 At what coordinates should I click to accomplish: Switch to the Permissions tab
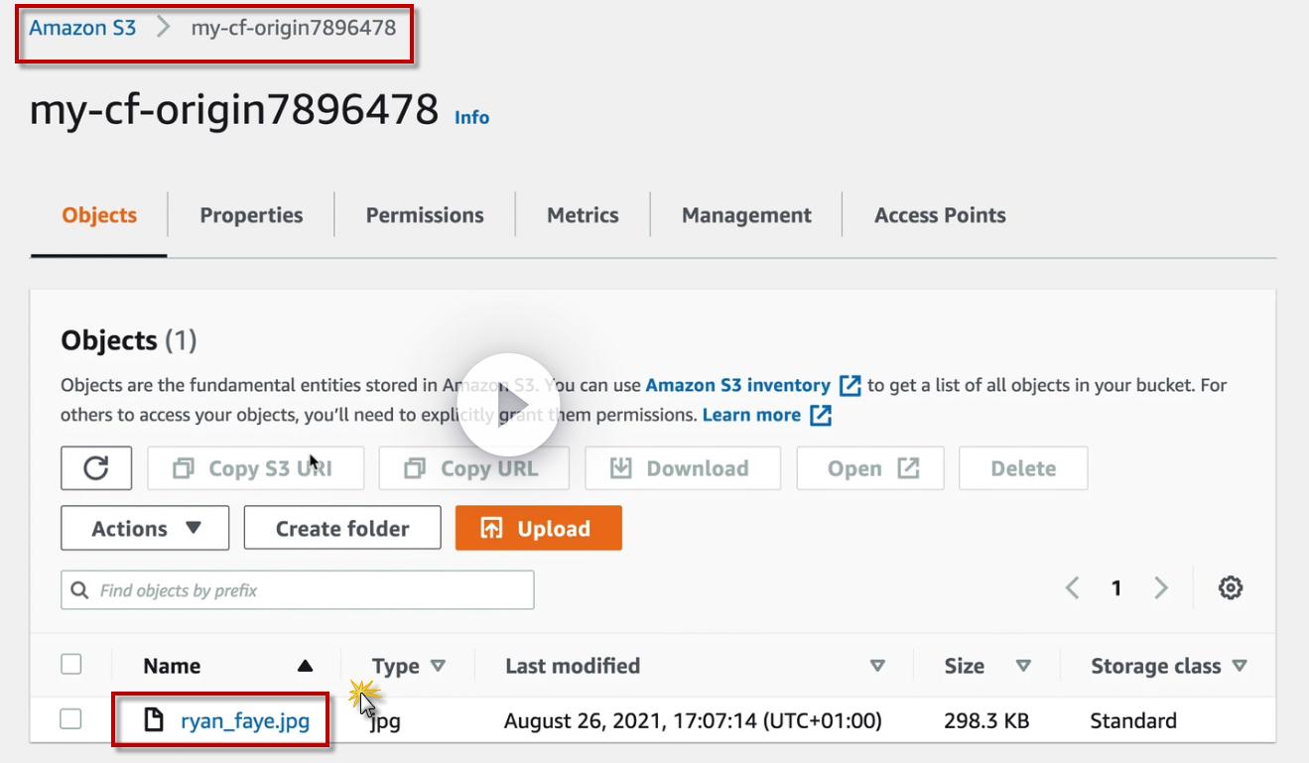(425, 215)
